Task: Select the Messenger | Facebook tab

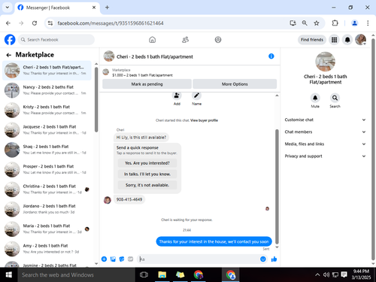Action: [x=57, y=8]
